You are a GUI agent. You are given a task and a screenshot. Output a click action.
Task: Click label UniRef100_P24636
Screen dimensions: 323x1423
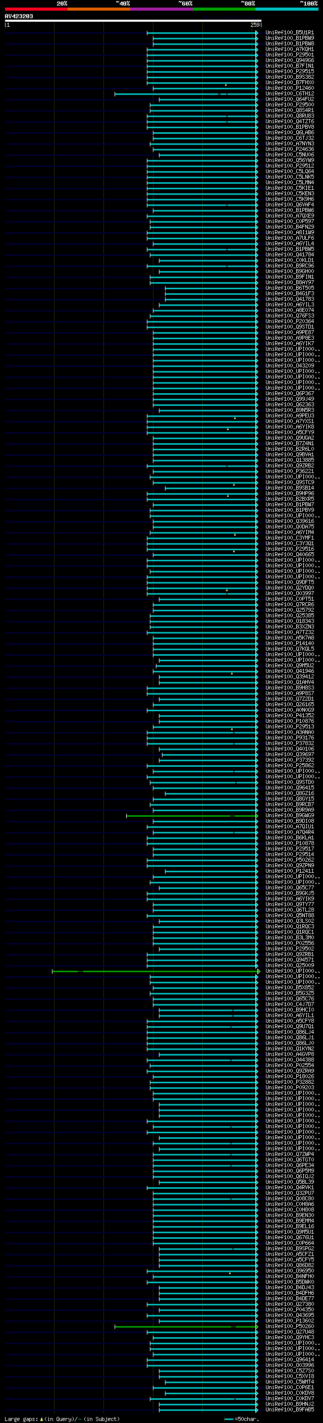pyautogui.click(x=289, y=149)
